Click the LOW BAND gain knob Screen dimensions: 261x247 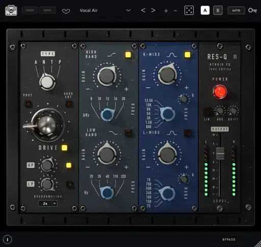pos(107,154)
